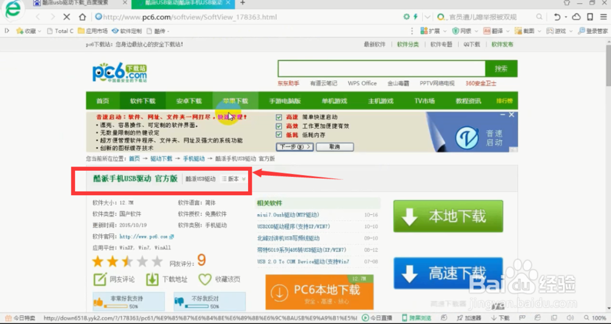Switch to the Baidu search results tab
611x324 pixels.
(77, 3)
